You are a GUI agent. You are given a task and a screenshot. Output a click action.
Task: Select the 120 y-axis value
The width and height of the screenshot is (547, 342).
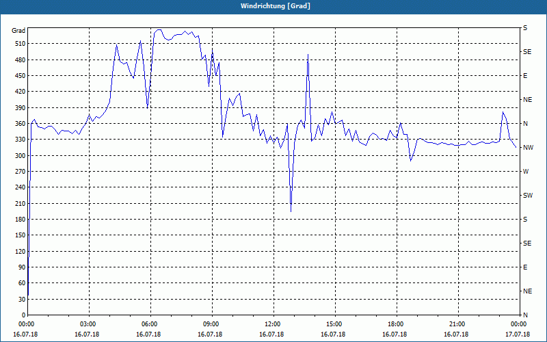[21, 252]
